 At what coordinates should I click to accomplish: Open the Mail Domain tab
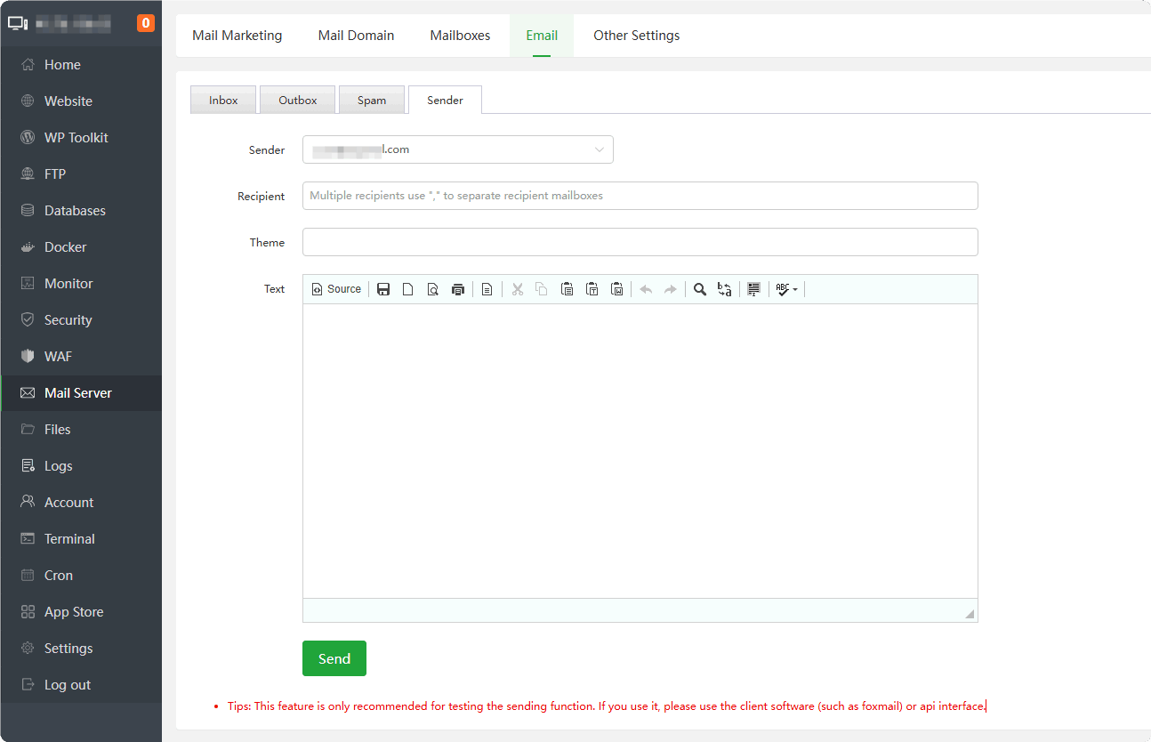click(356, 36)
